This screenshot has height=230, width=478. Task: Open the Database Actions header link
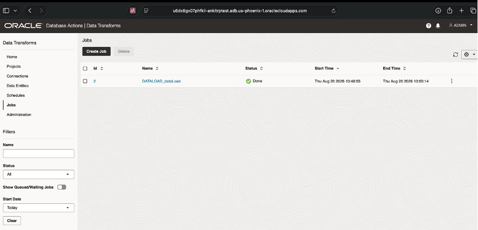(x=64, y=26)
